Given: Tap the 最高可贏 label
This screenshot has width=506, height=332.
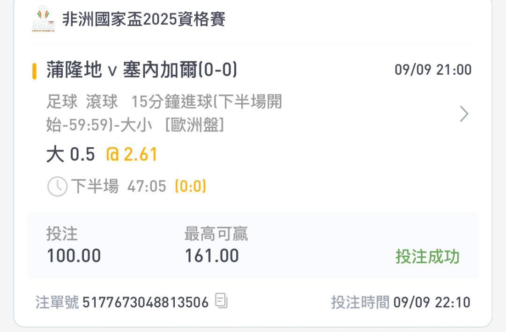Looking at the screenshot, I should [x=216, y=234].
